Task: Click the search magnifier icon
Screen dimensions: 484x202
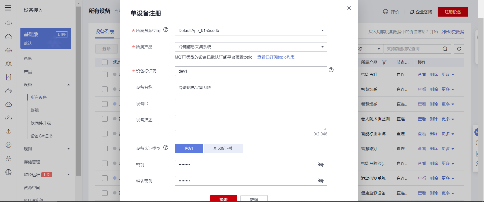Action: coord(445,49)
